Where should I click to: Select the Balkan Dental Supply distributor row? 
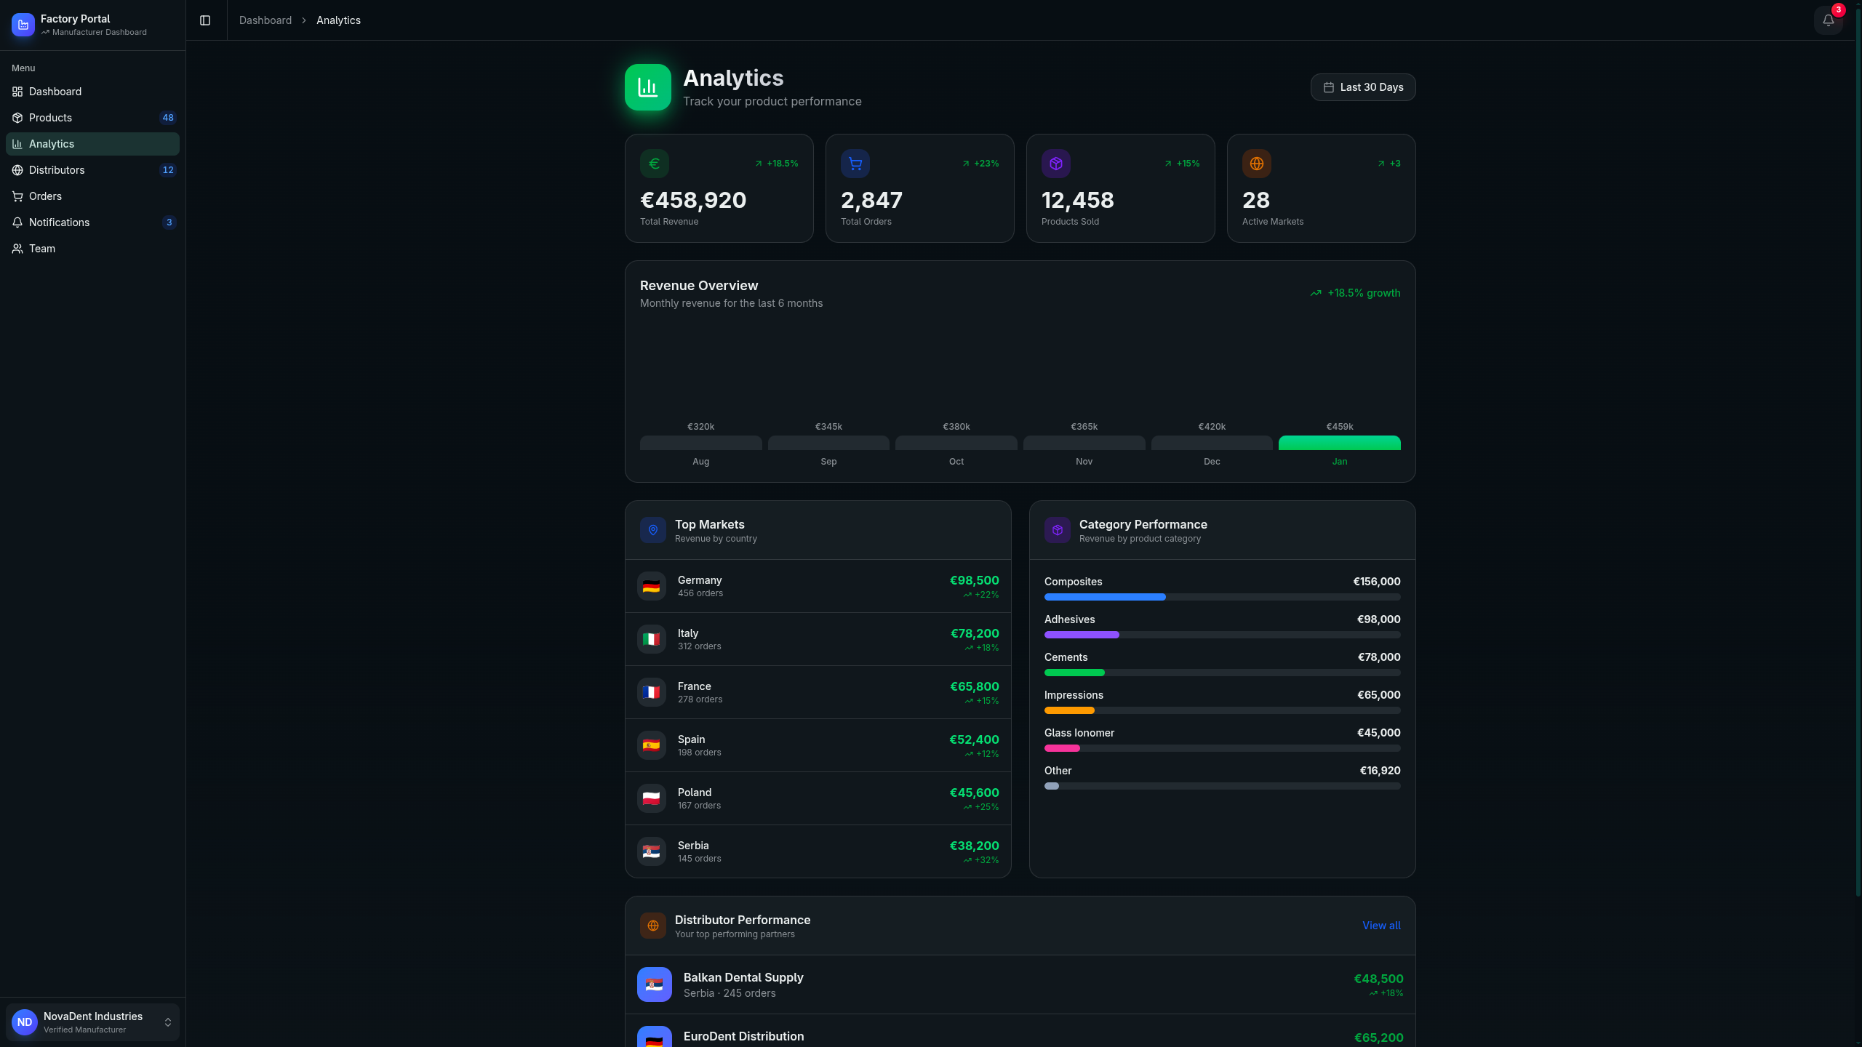pyautogui.click(x=1020, y=984)
